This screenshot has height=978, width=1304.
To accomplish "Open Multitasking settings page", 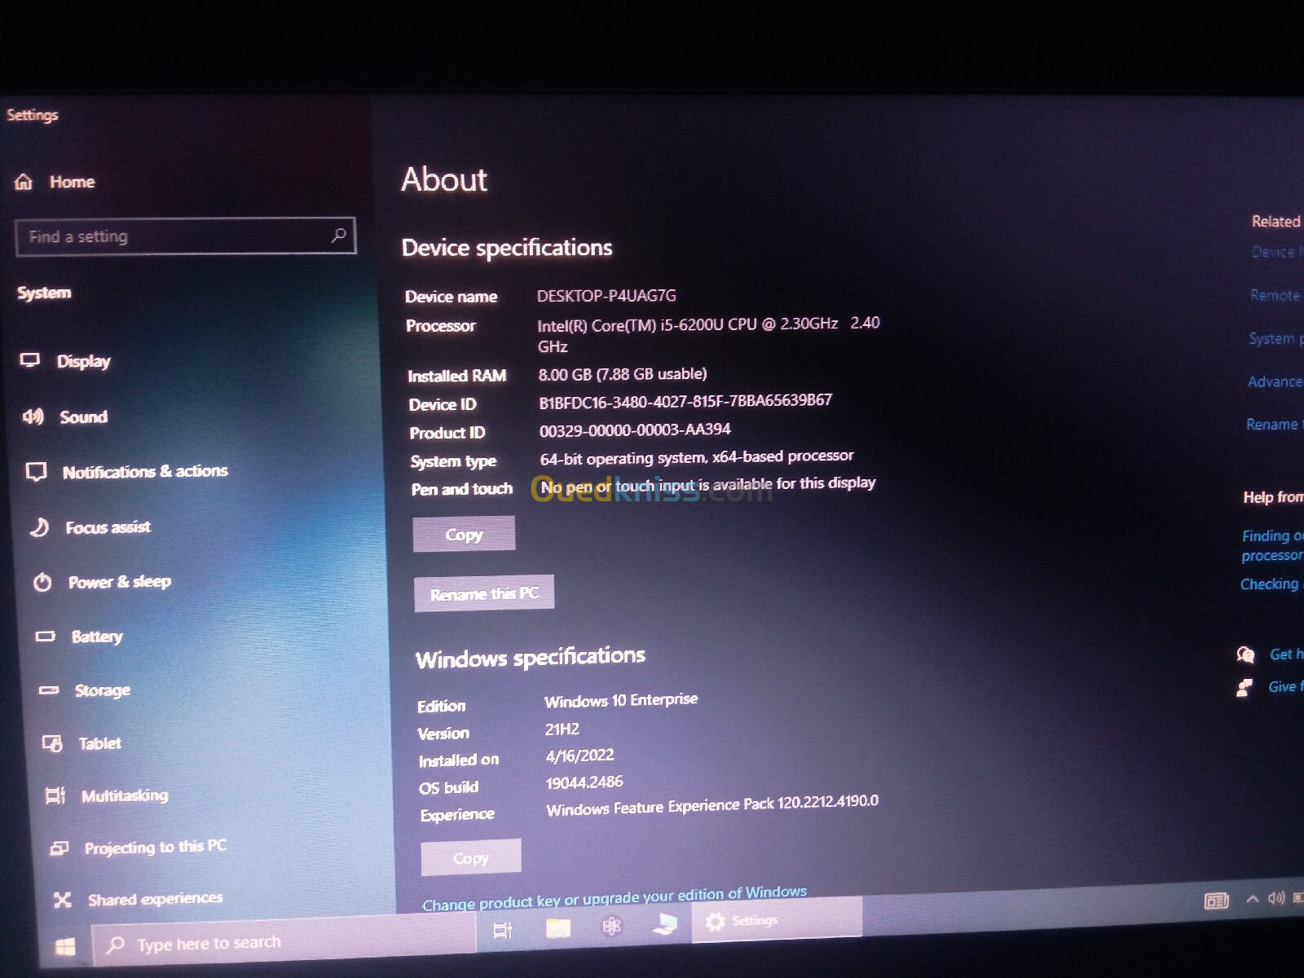I will (125, 795).
